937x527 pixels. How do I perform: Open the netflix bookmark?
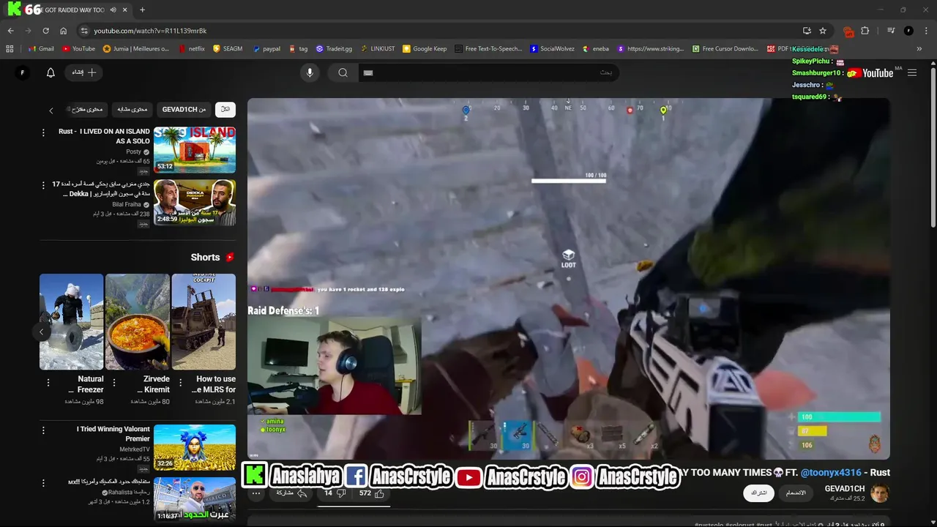coord(191,49)
